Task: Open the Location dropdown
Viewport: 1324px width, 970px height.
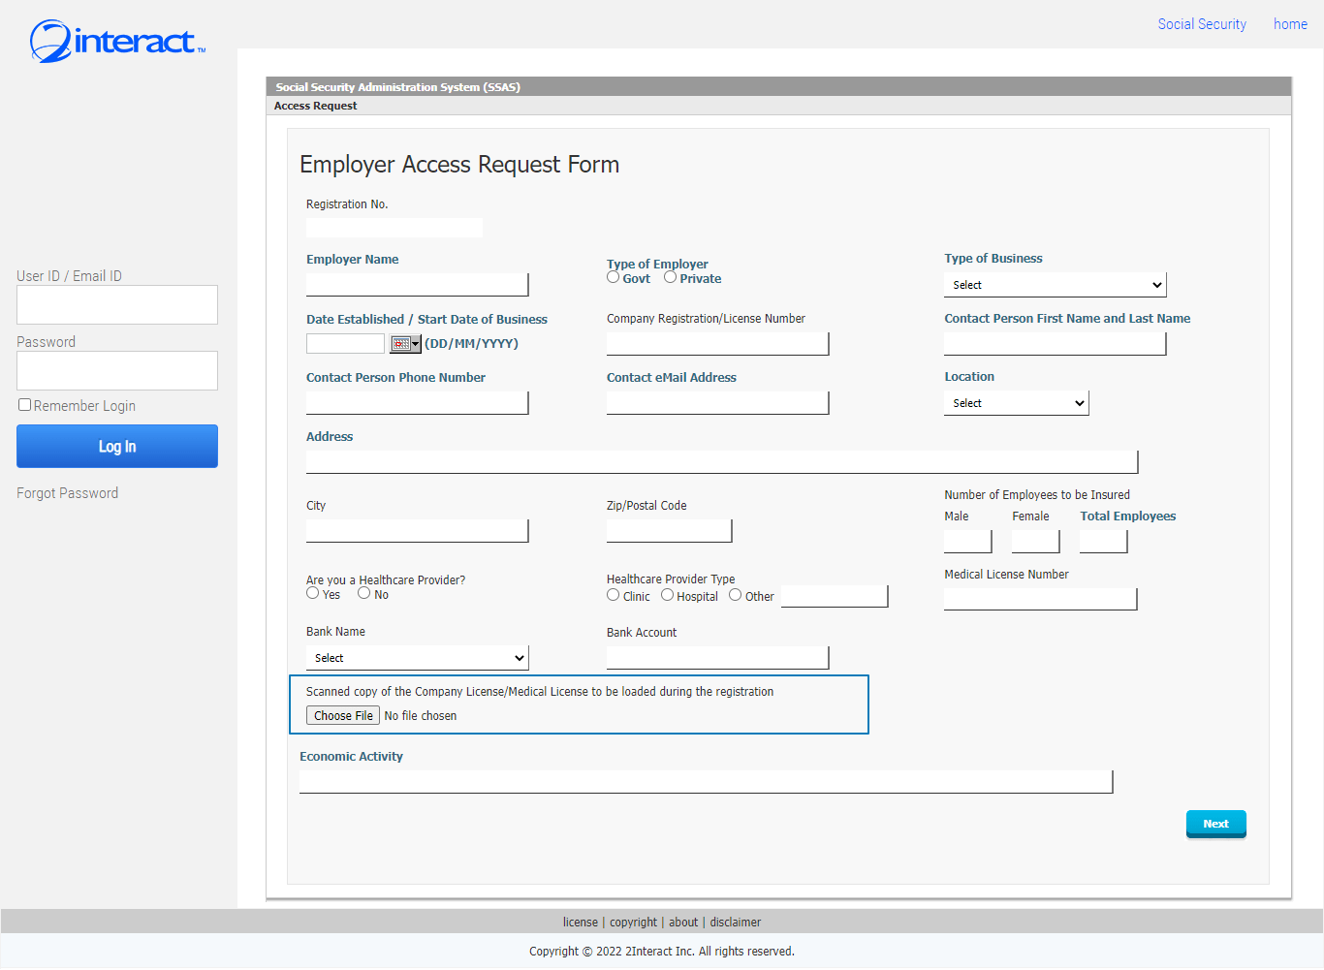Action: tap(1016, 402)
